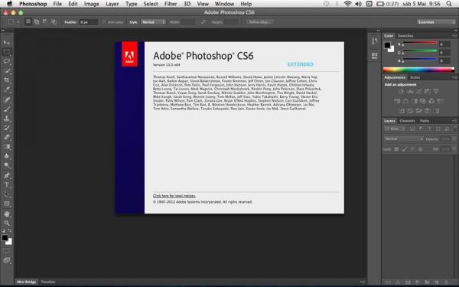This screenshot has width=459, height=287.
Task: Switch to the Swatches tab
Action: click(x=405, y=36)
